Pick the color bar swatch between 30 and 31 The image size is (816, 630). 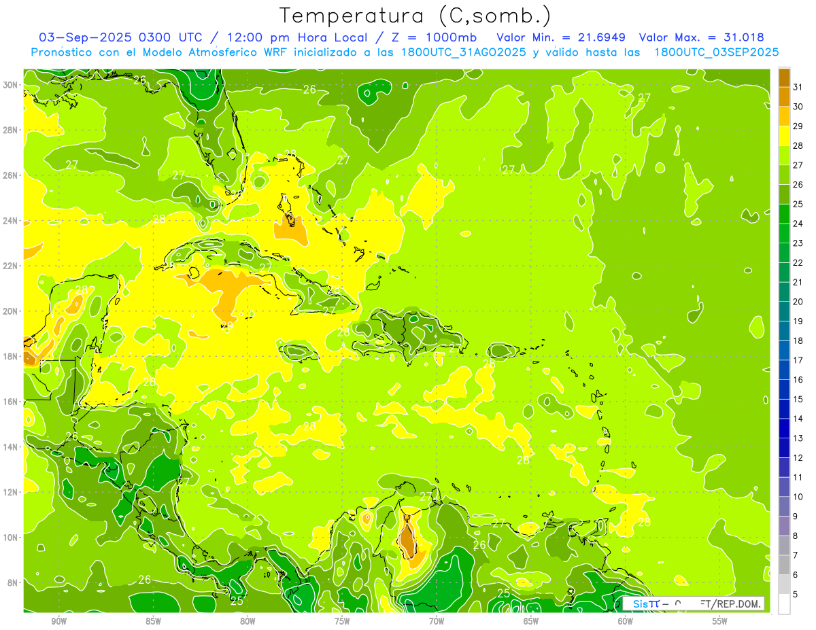coord(784,97)
